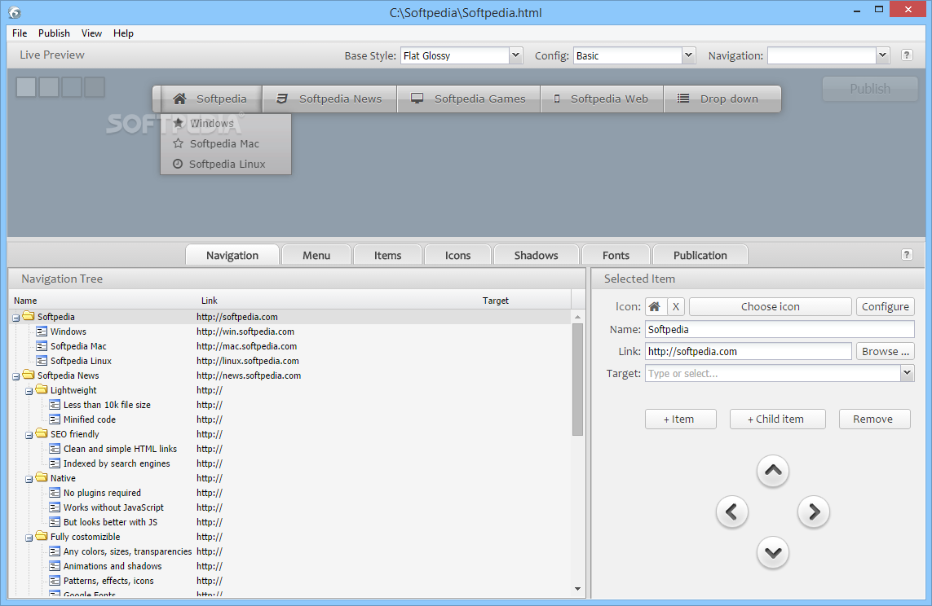The height and width of the screenshot is (606, 932).
Task: Open help question mark beside Publication tab
Action: point(907,255)
